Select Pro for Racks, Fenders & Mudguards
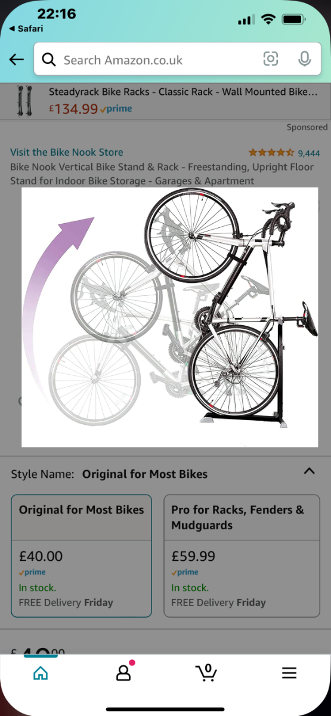The height and width of the screenshot is (716, 331). pos(242,555)
